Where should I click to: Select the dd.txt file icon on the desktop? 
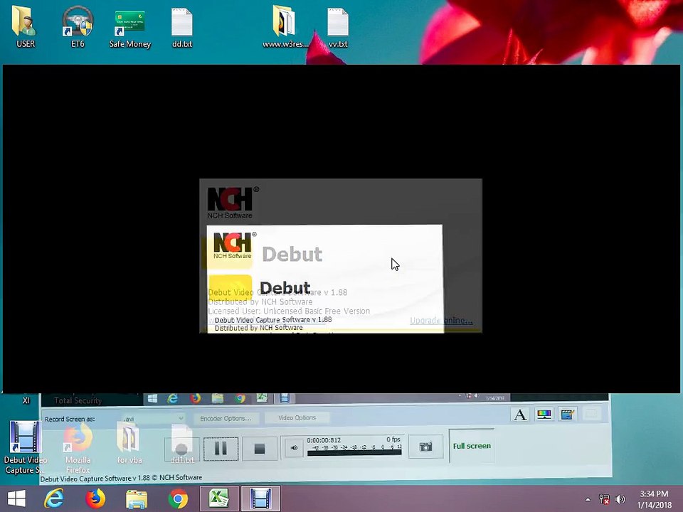pos(181,27)
